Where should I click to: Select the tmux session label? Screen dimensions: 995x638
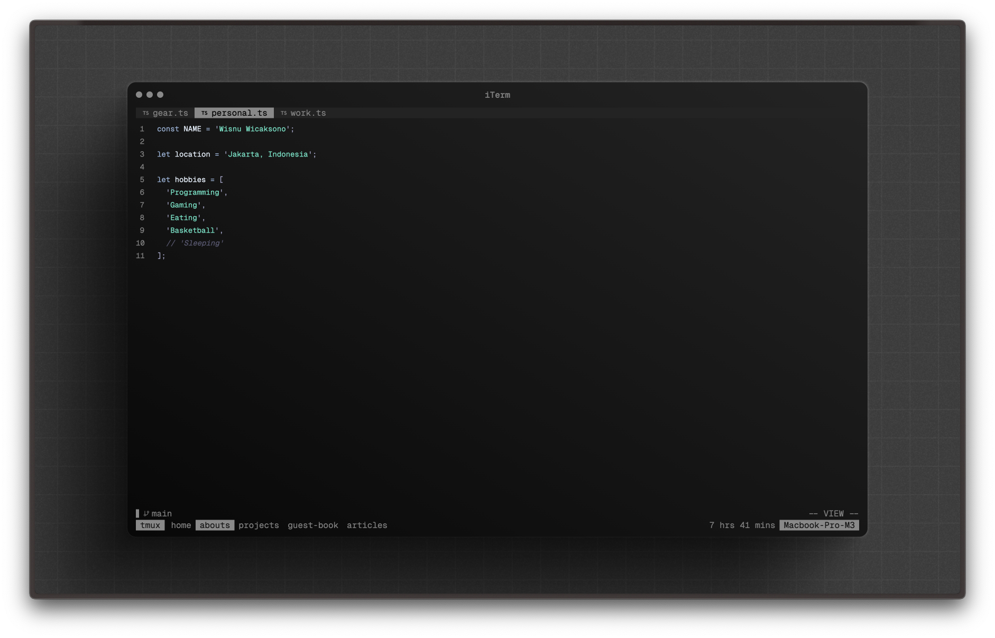[150, 525]
